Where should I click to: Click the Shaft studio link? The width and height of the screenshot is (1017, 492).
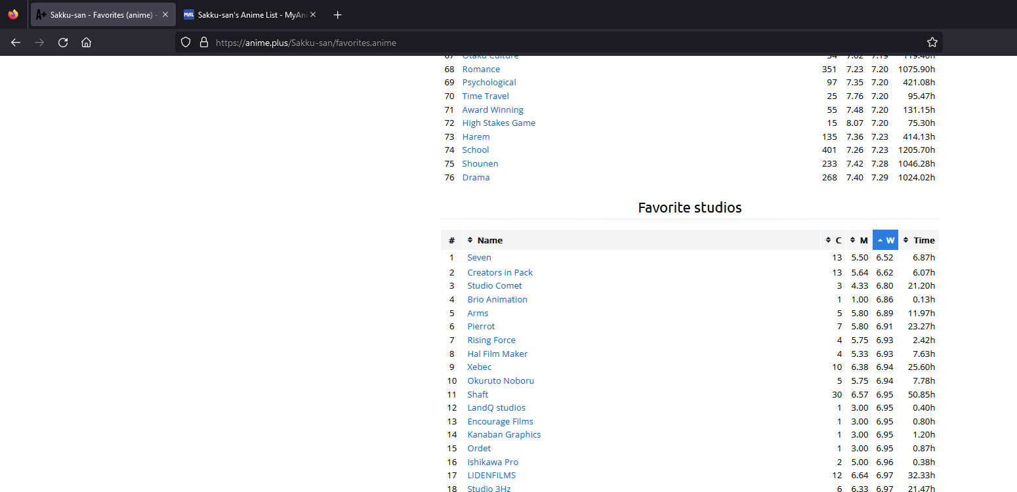(x=478, y=394)
